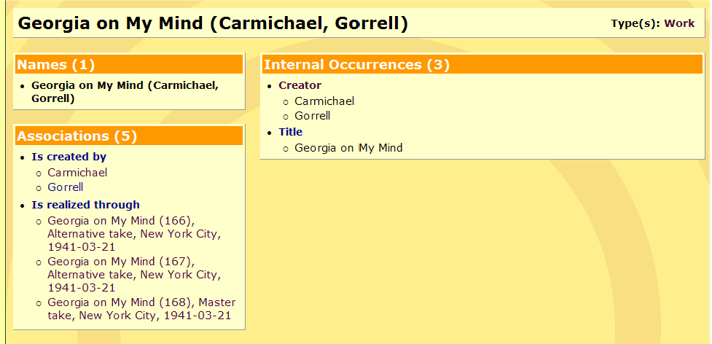712x344 pixels.
Task: Click the Associations (5) section header
Action: pyautogui.click(x=77, y=136)
